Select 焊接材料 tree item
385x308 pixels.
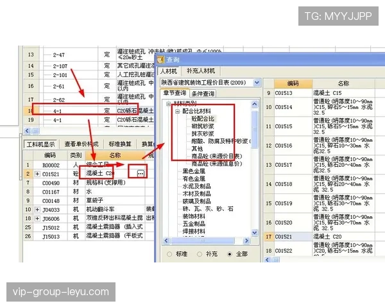coord(194,231)
